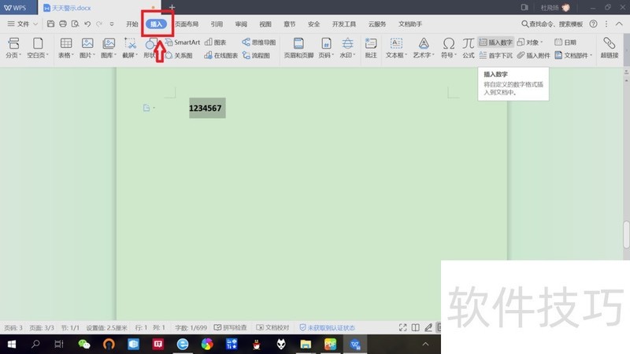Open the Windows Start menu
The image size is (630, 354).
pyautogui.click(x=12, y=344)
